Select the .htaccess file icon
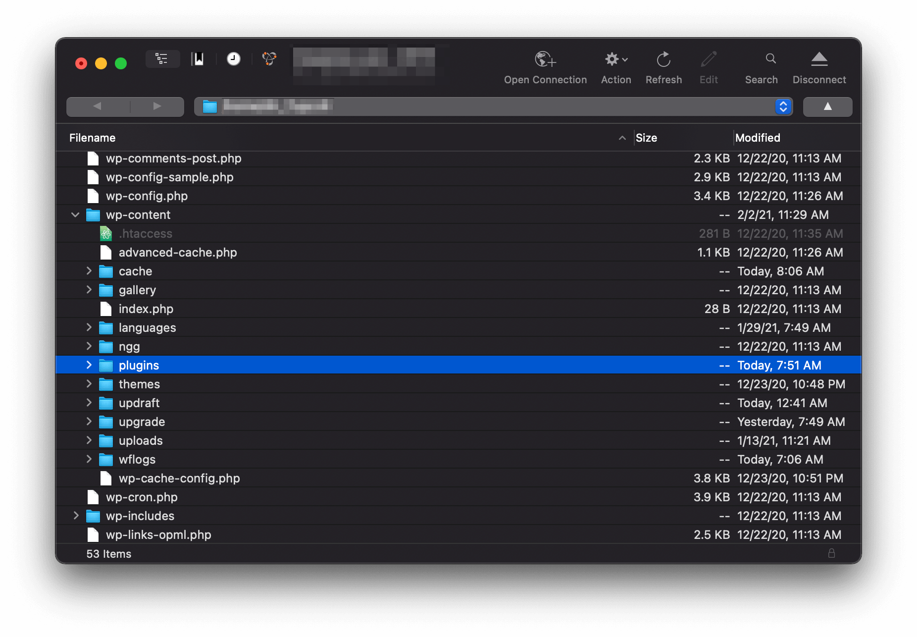This screenshot has width=917, height=637. pos(106,233)
